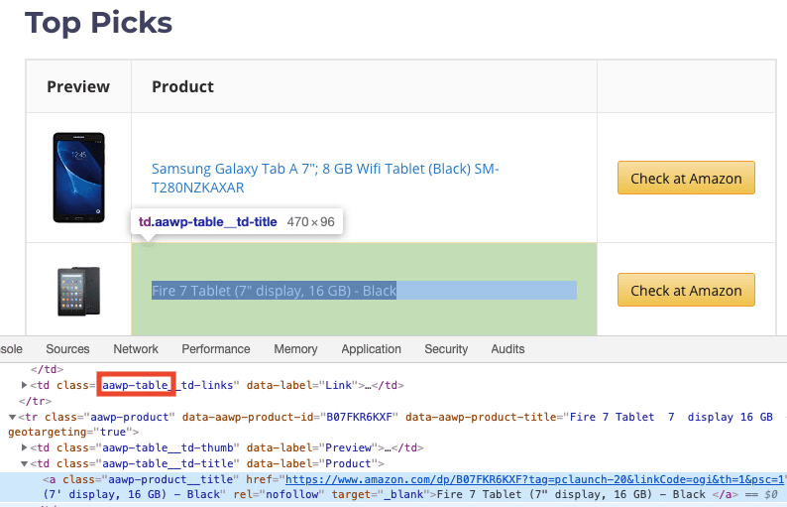
Task: Open the Audits tab
Action: tap(508, 349)
